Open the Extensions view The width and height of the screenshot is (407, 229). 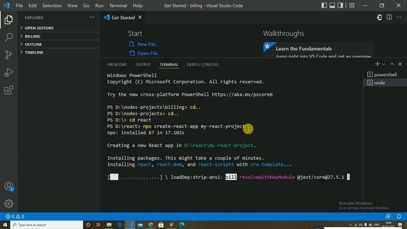[x=8, y=90]
